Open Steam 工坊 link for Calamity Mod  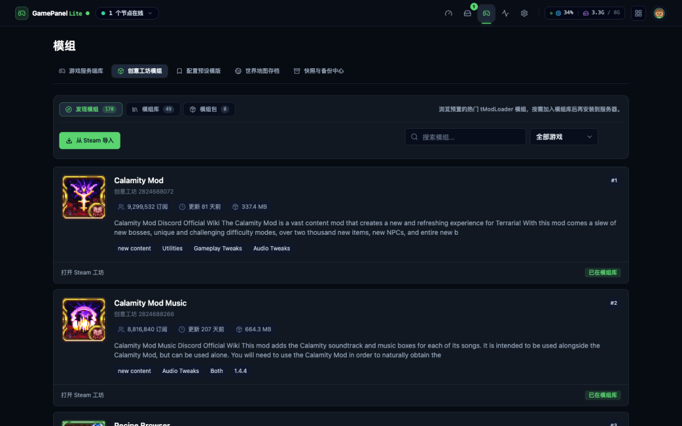point(83,273)
